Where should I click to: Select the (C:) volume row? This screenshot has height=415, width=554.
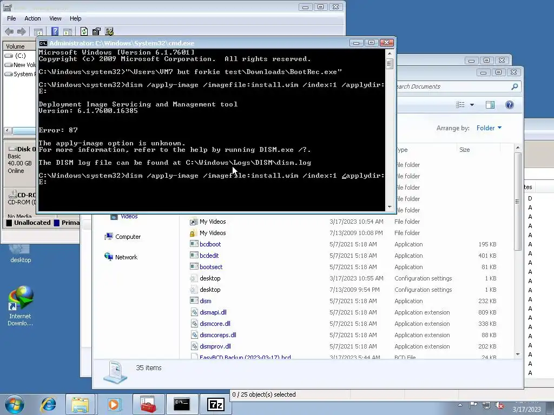[20, 56]
